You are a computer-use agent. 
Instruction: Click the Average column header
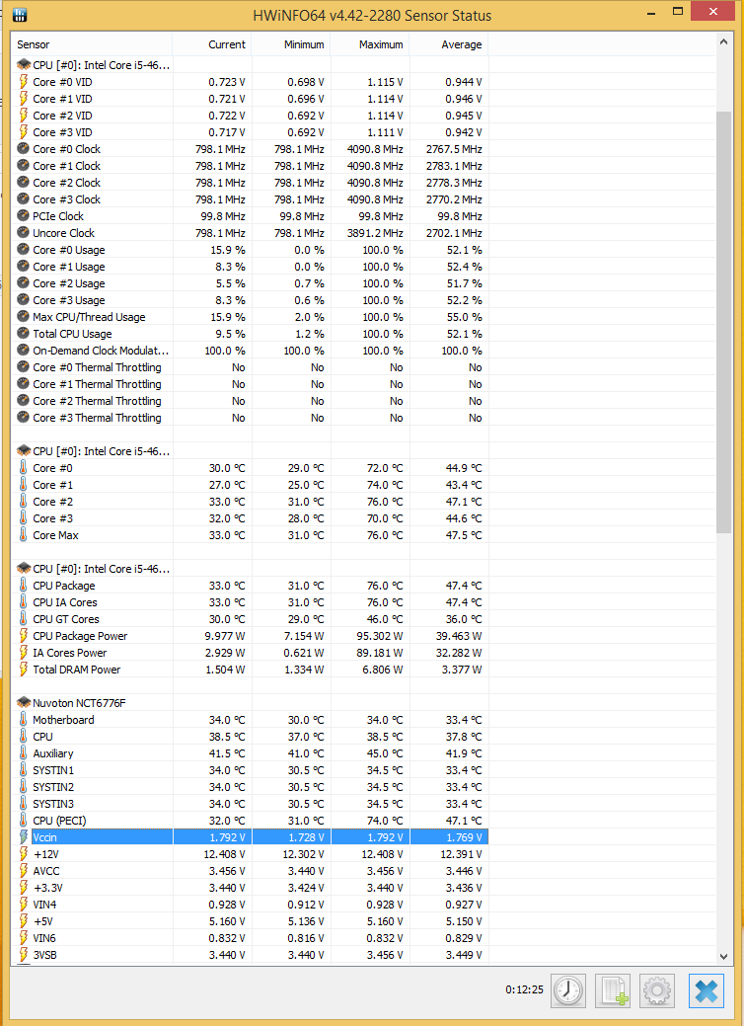coord(449,44)
